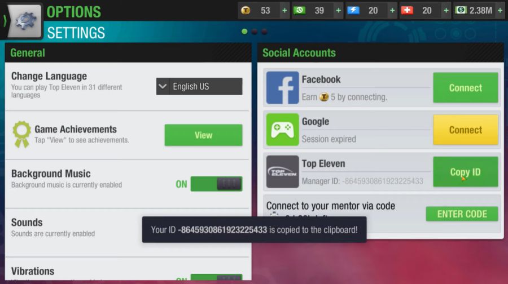Tap the gold token currency icon
Viewport: 508px width, 284px height.
[246, 11]
